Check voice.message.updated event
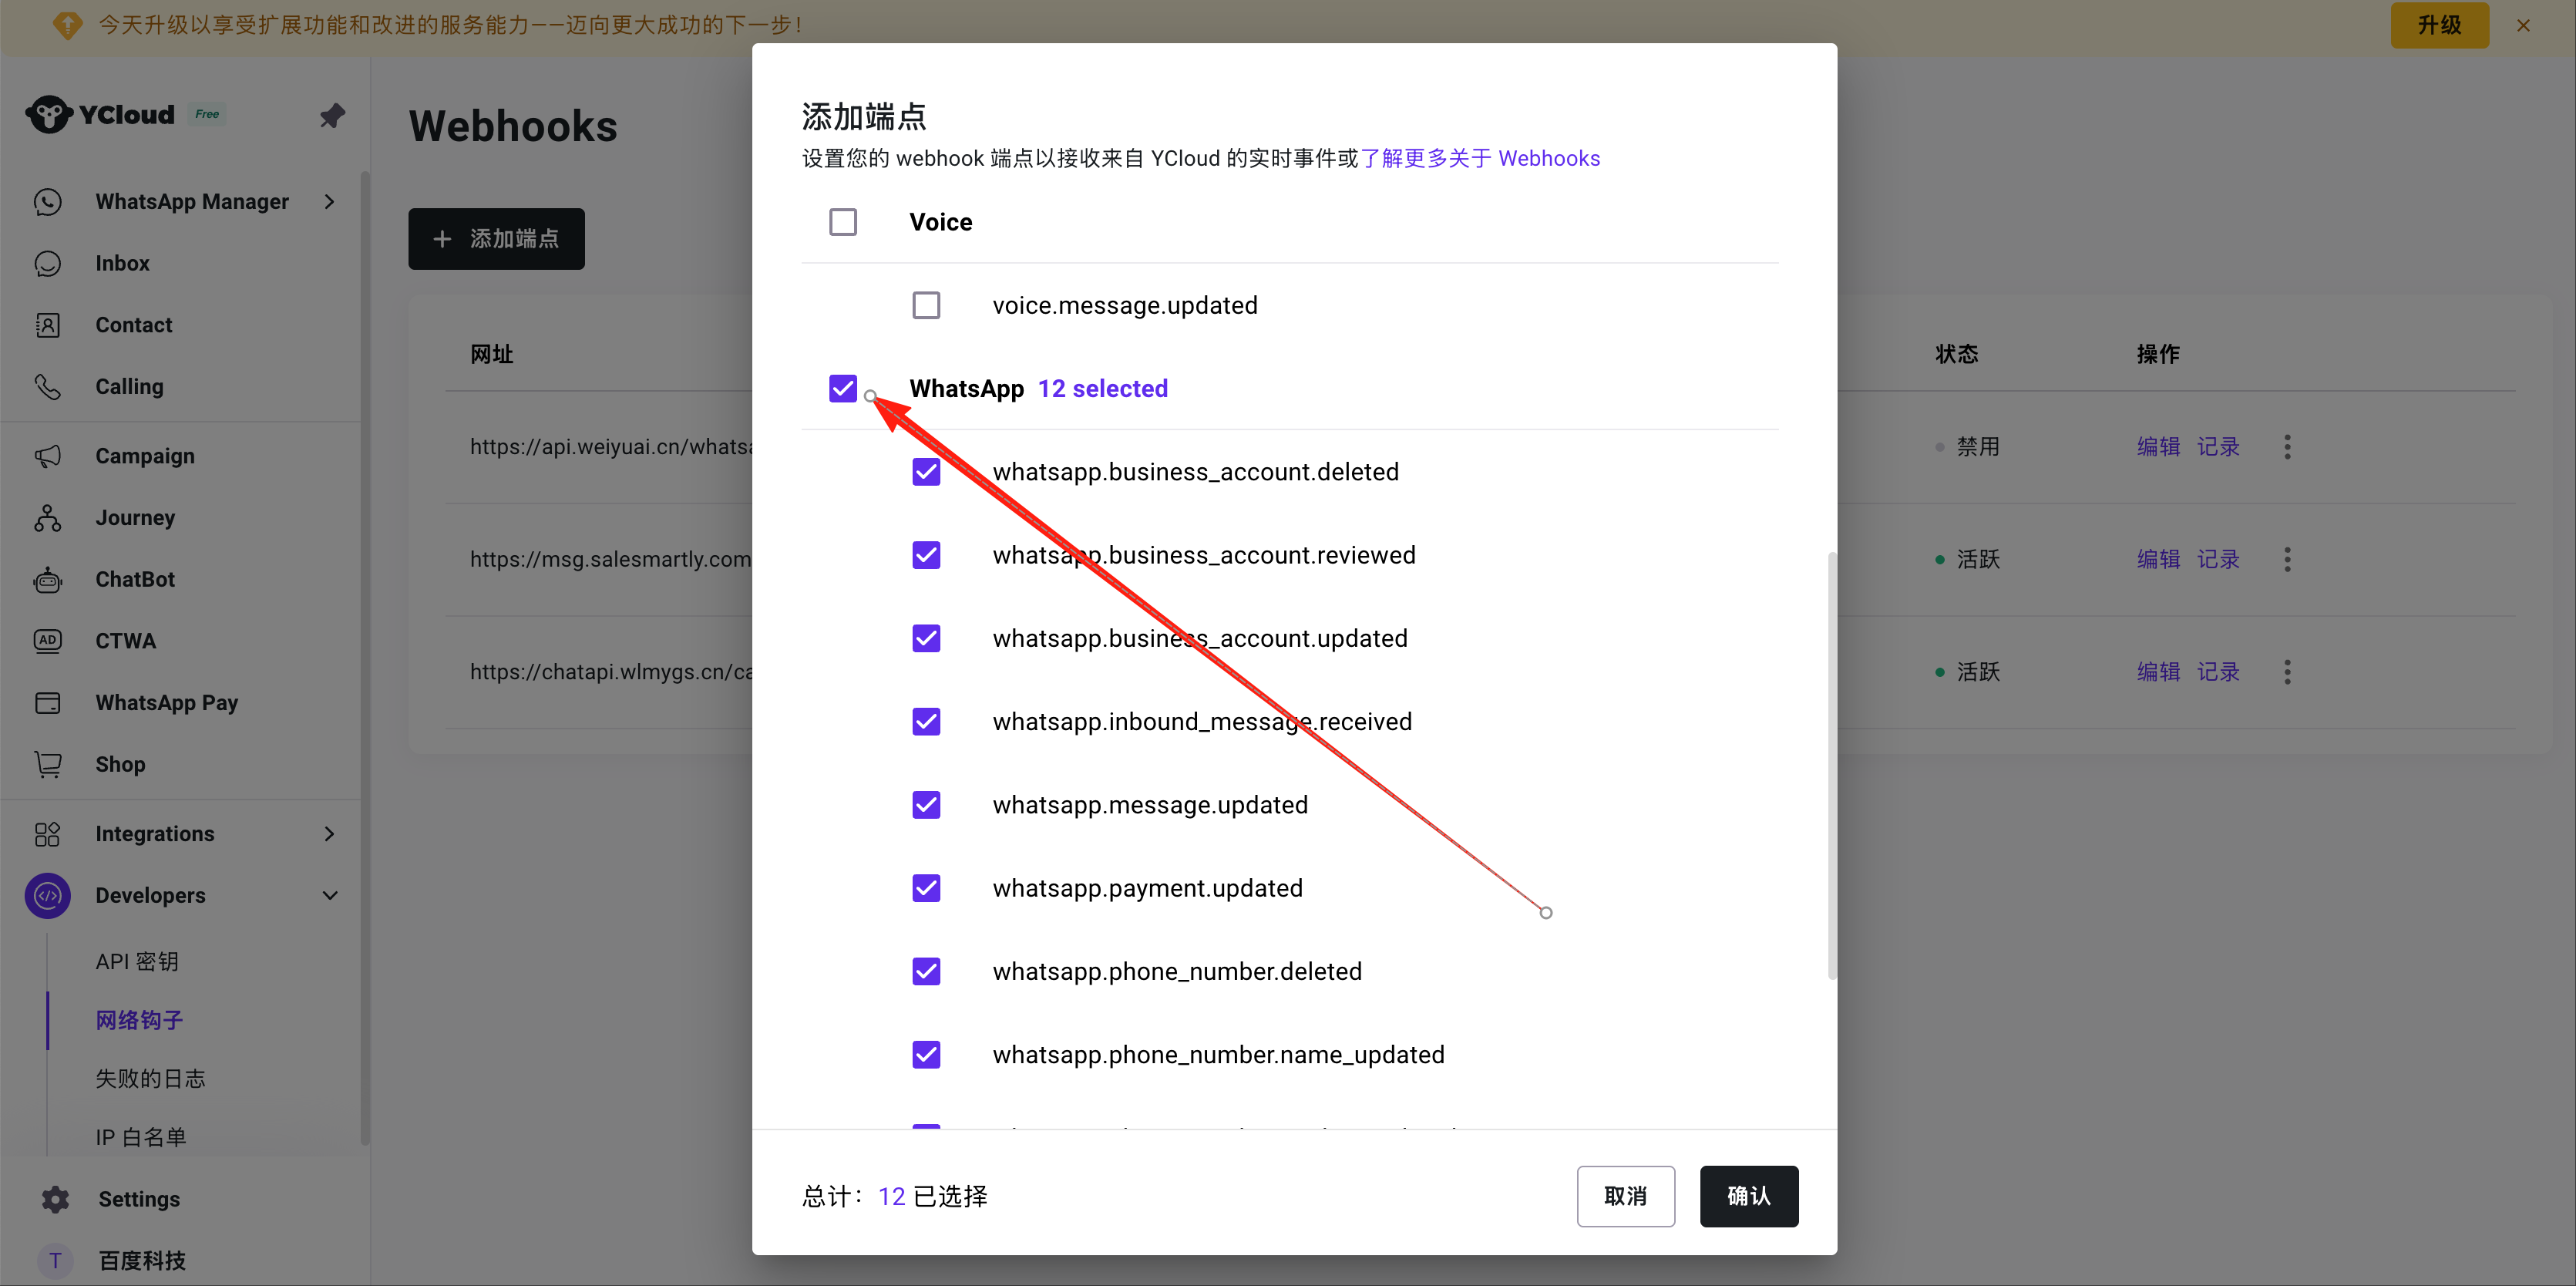This screenshot has height=1286, width=2576. point(926,305)
